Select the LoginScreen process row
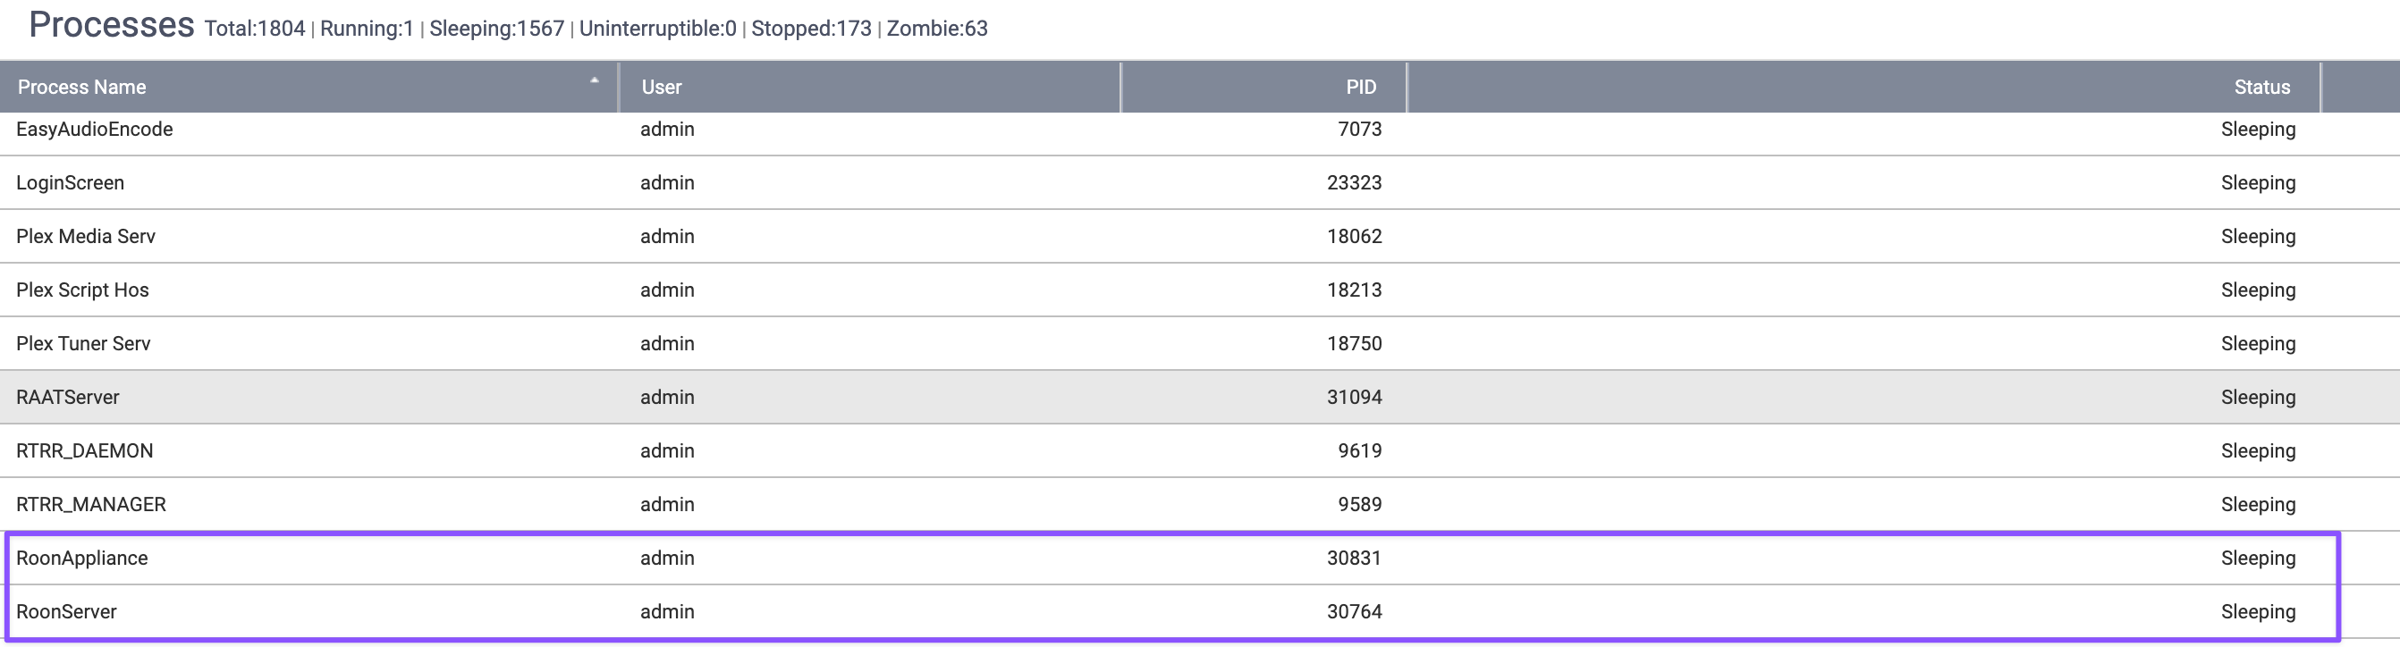 pyautogui.click(x=1200, y=183)
